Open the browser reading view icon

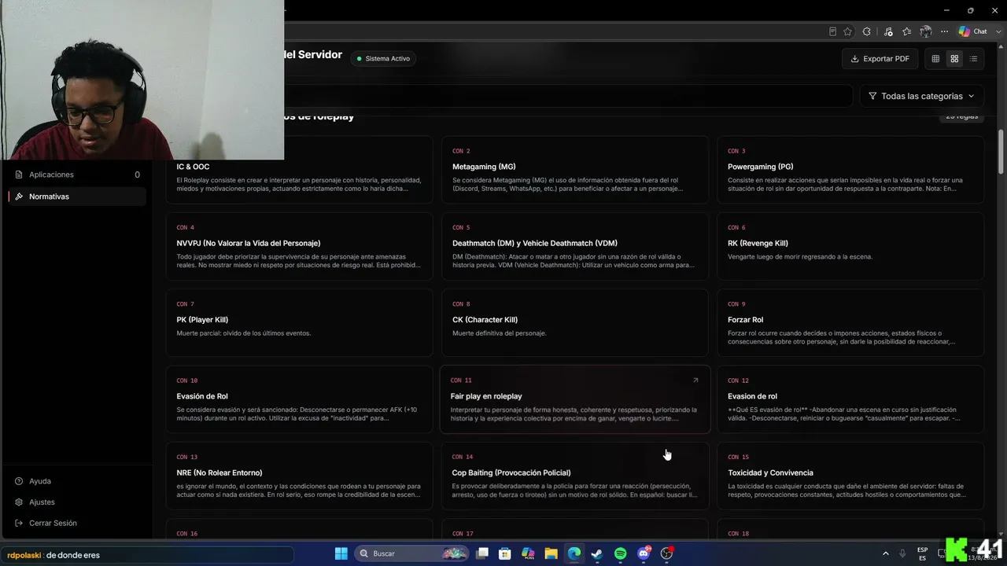[832, 31]
